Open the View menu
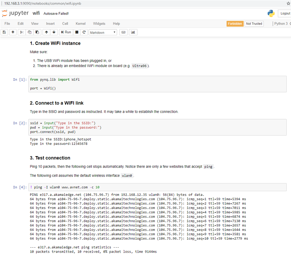The width and height of the screenshot is (291, 254). coord(35,24)
